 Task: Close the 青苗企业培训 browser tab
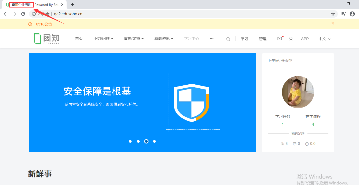point(62,5)
